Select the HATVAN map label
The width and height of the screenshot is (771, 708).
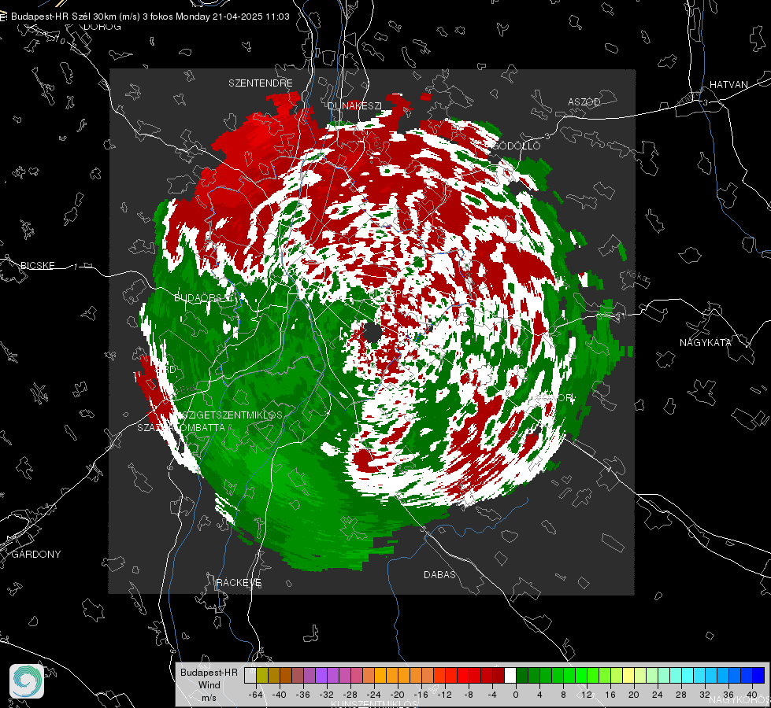pos(728,84)
